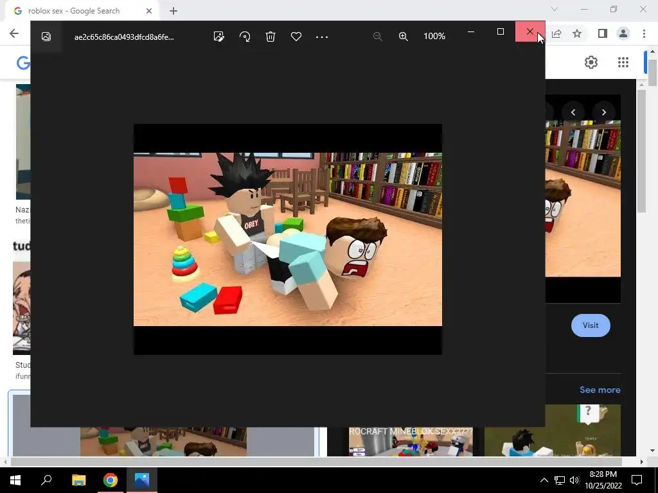Open a new Chrome tab

coord(173,11)
